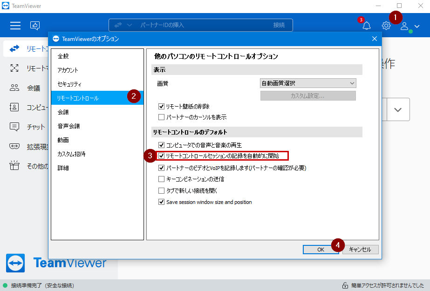Image resolution: width=430 pixels, height=291 pixels.
Task: Enable パートナーのカーソルを表示 checkbox
Action: (161, 117)
